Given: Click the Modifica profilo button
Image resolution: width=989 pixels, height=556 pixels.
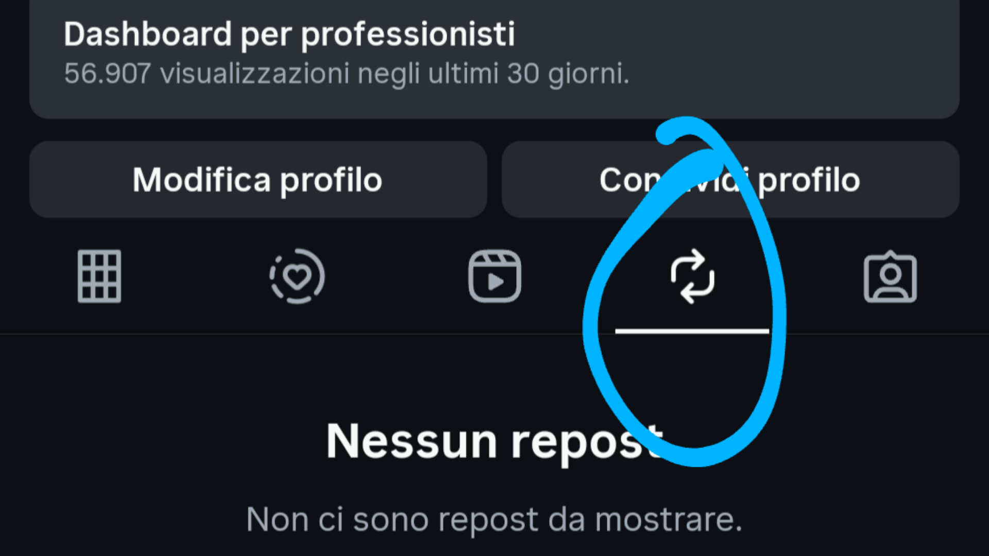Looking at the screenshot, I should 258,180.
